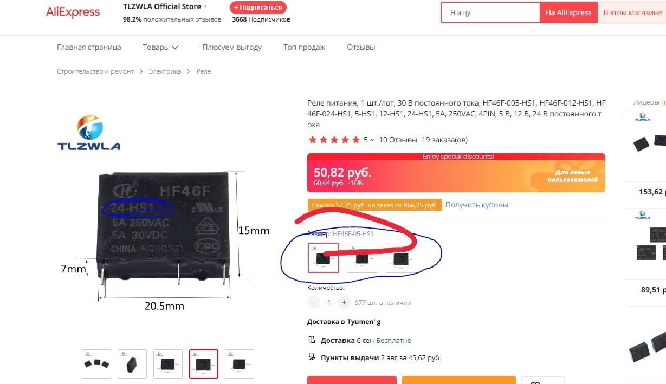
Task: Open the store name dropdown arrow
Action: coord(205,7)
